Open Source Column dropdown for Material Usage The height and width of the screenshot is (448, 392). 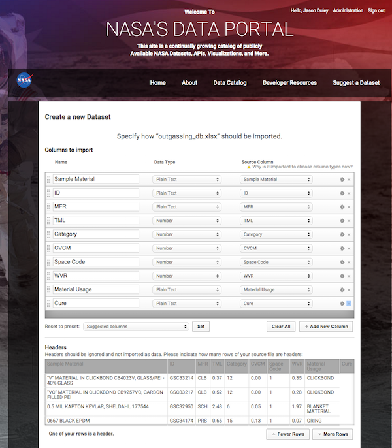tap(276, 290)
